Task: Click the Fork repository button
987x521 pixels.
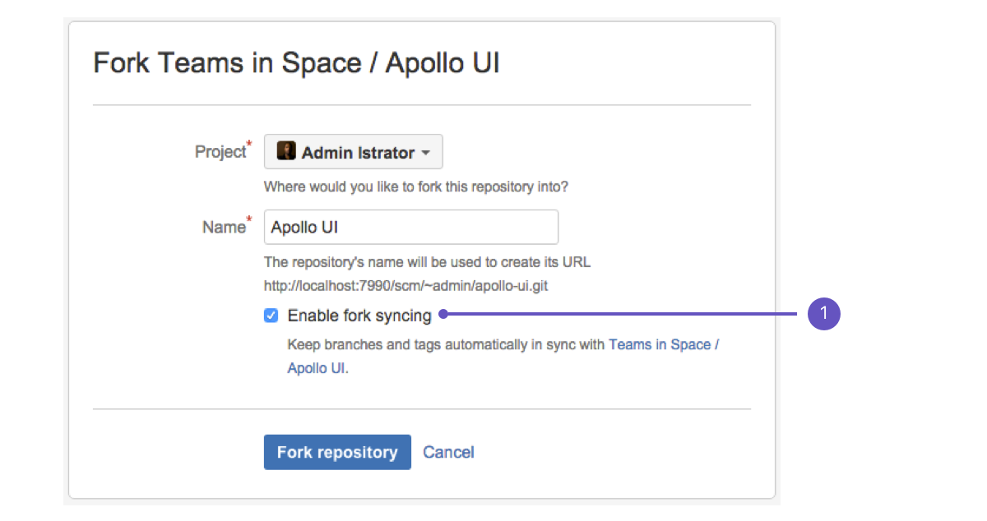Action: 337,452
